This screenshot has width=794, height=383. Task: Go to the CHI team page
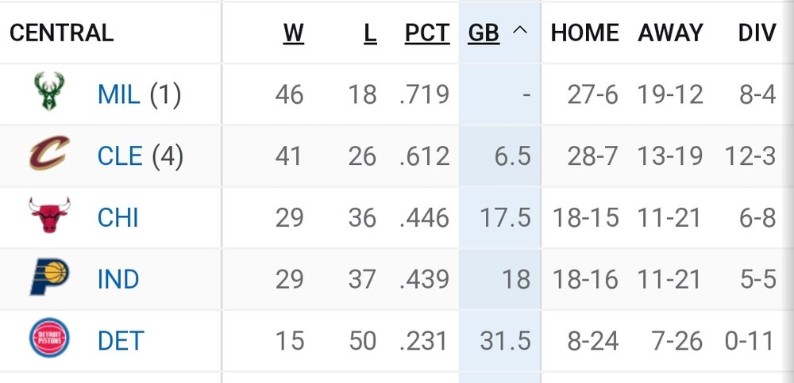click(x=118, y=216)
